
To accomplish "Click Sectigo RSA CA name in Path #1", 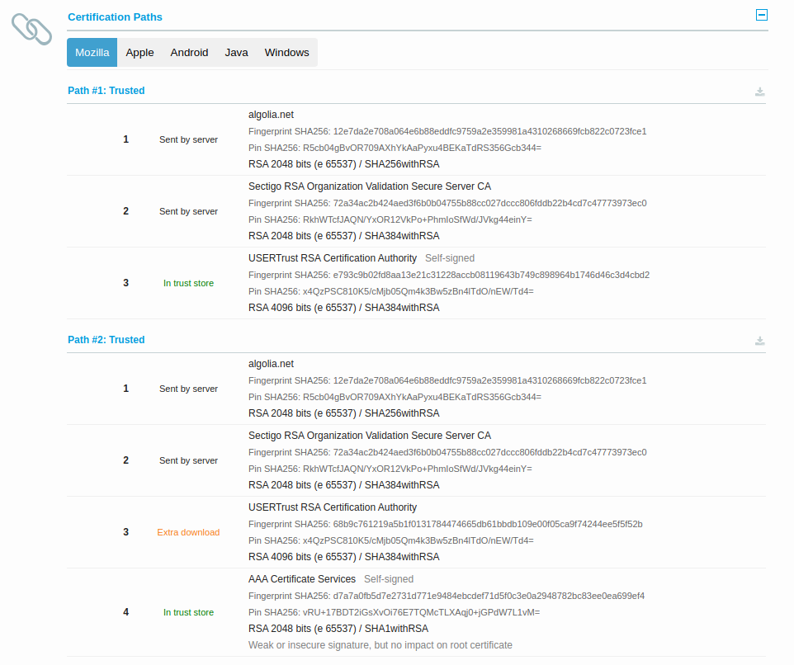I will pyautogui.click(x=370, y=186).
